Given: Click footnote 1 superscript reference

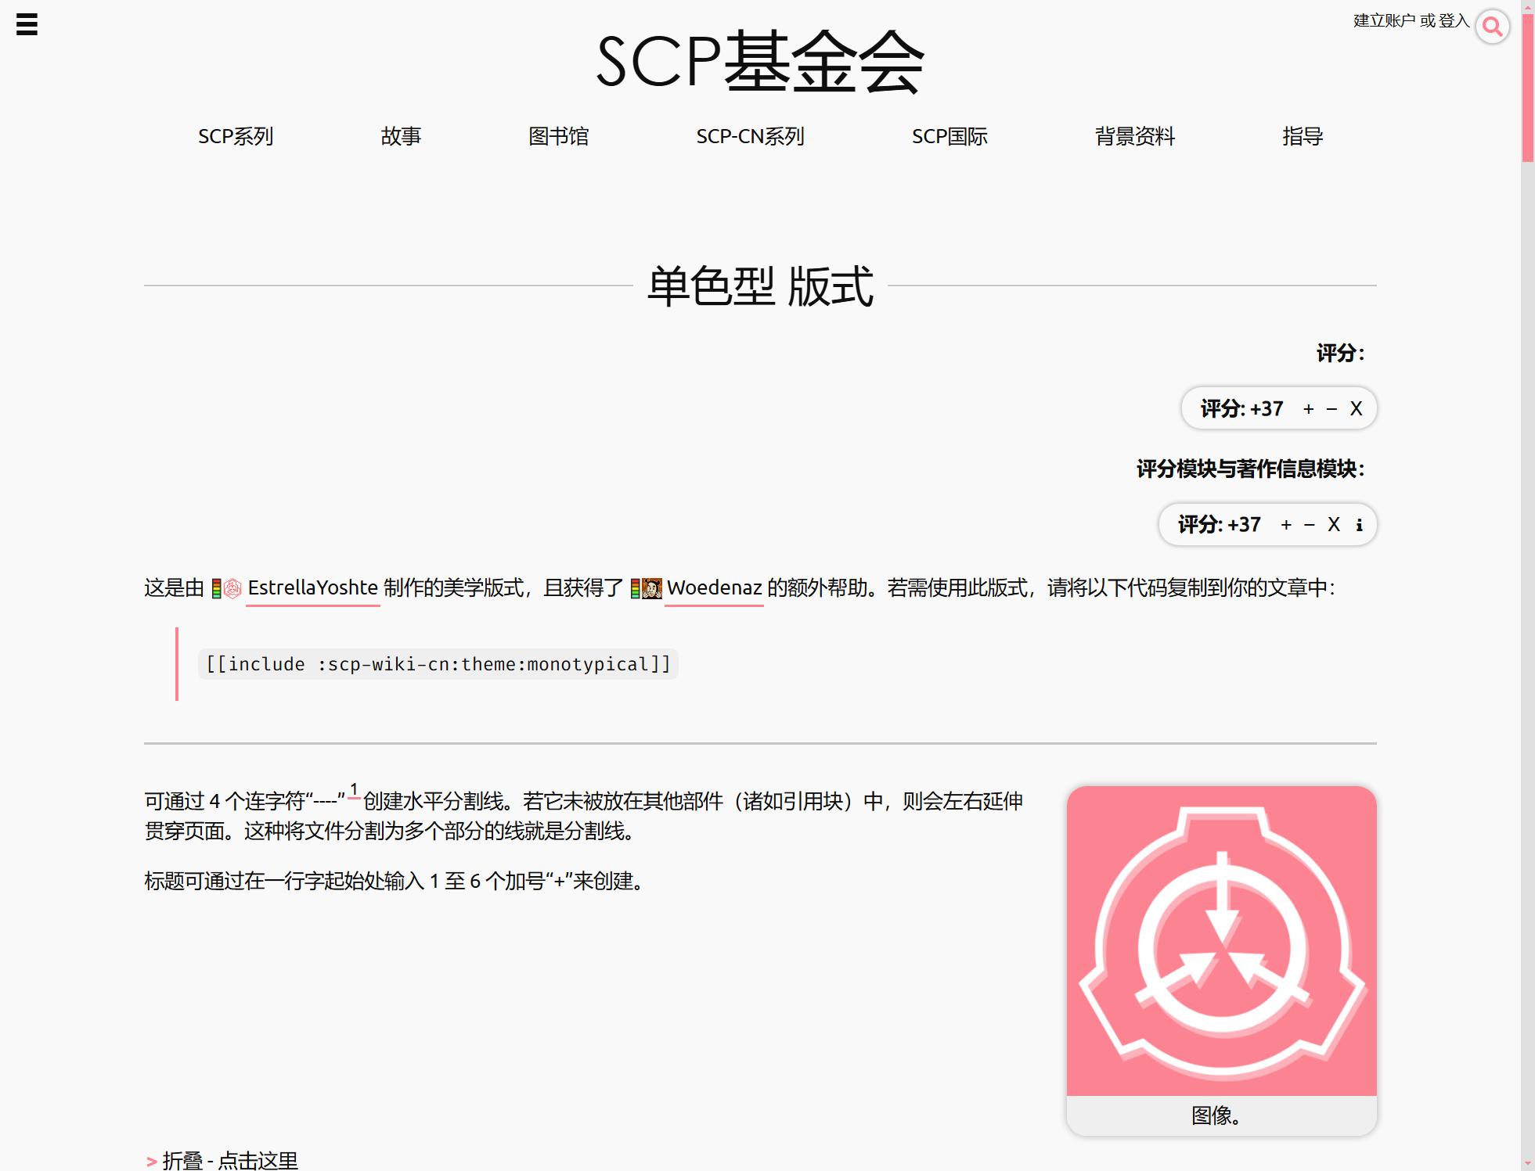Looking at the screenshot, I should 354,790.
